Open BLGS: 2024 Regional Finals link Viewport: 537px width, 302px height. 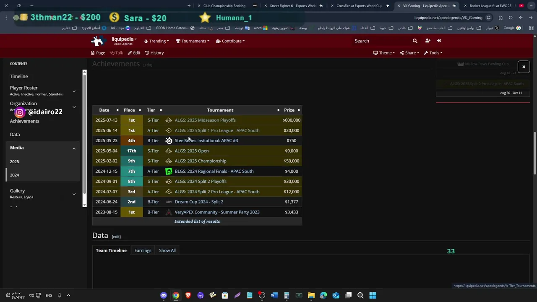pos(214,171)
